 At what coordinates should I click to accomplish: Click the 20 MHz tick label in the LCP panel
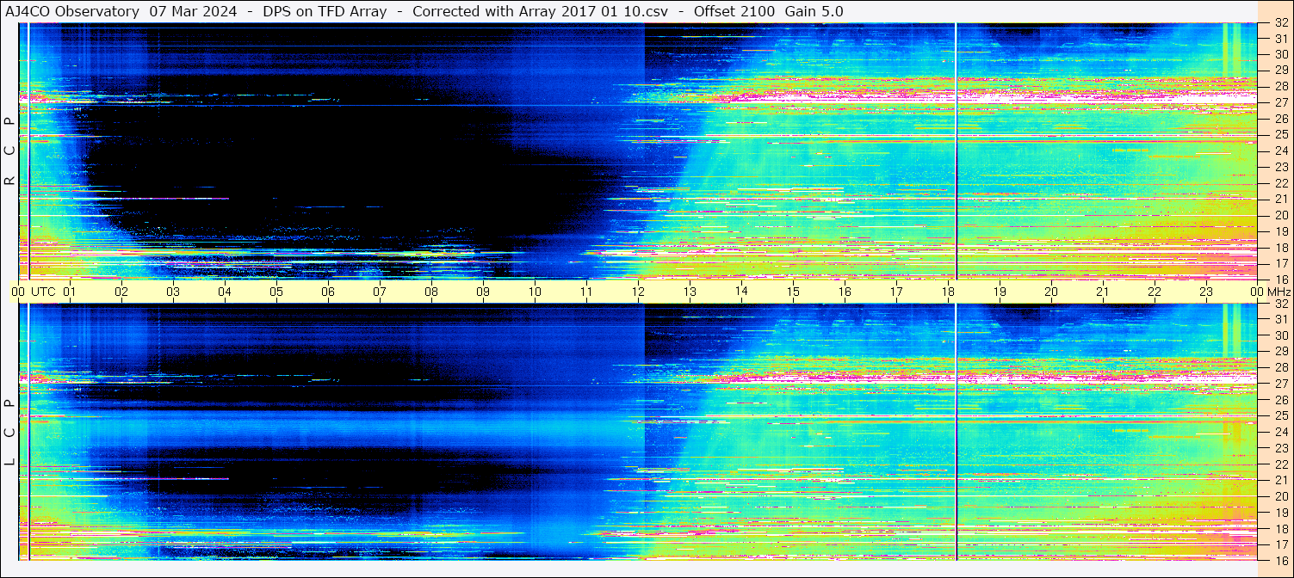[x=1279, y=496]
